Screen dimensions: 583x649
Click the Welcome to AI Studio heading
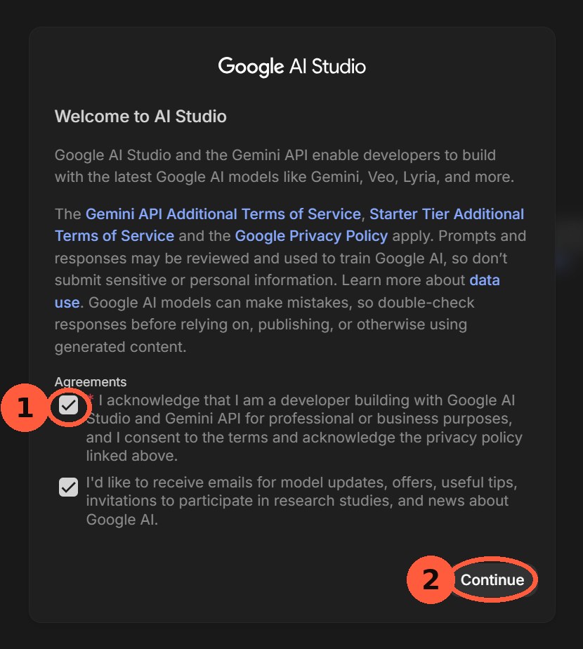coord(140,117)
